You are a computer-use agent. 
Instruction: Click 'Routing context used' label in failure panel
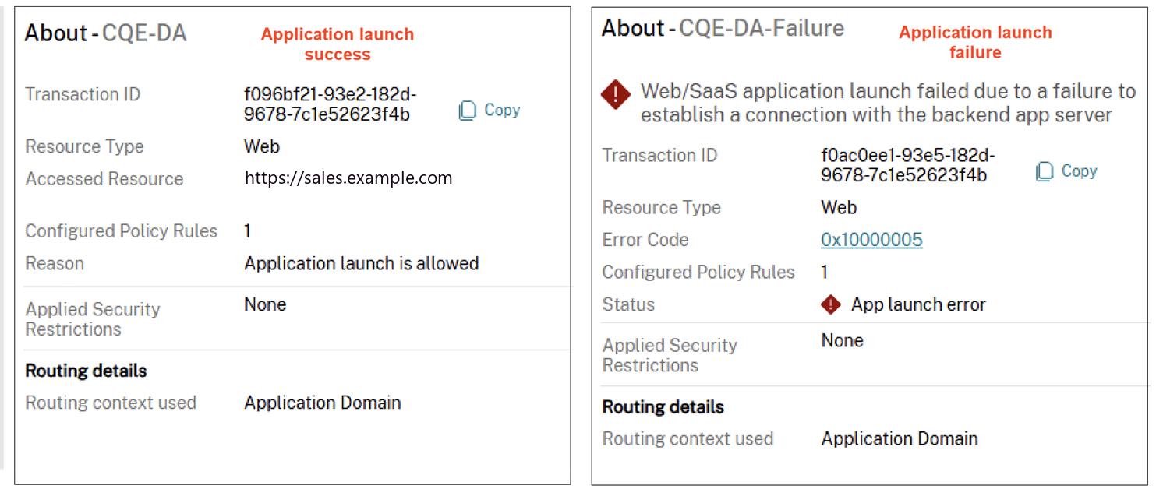pyautogui.click(x=688, y=439)
